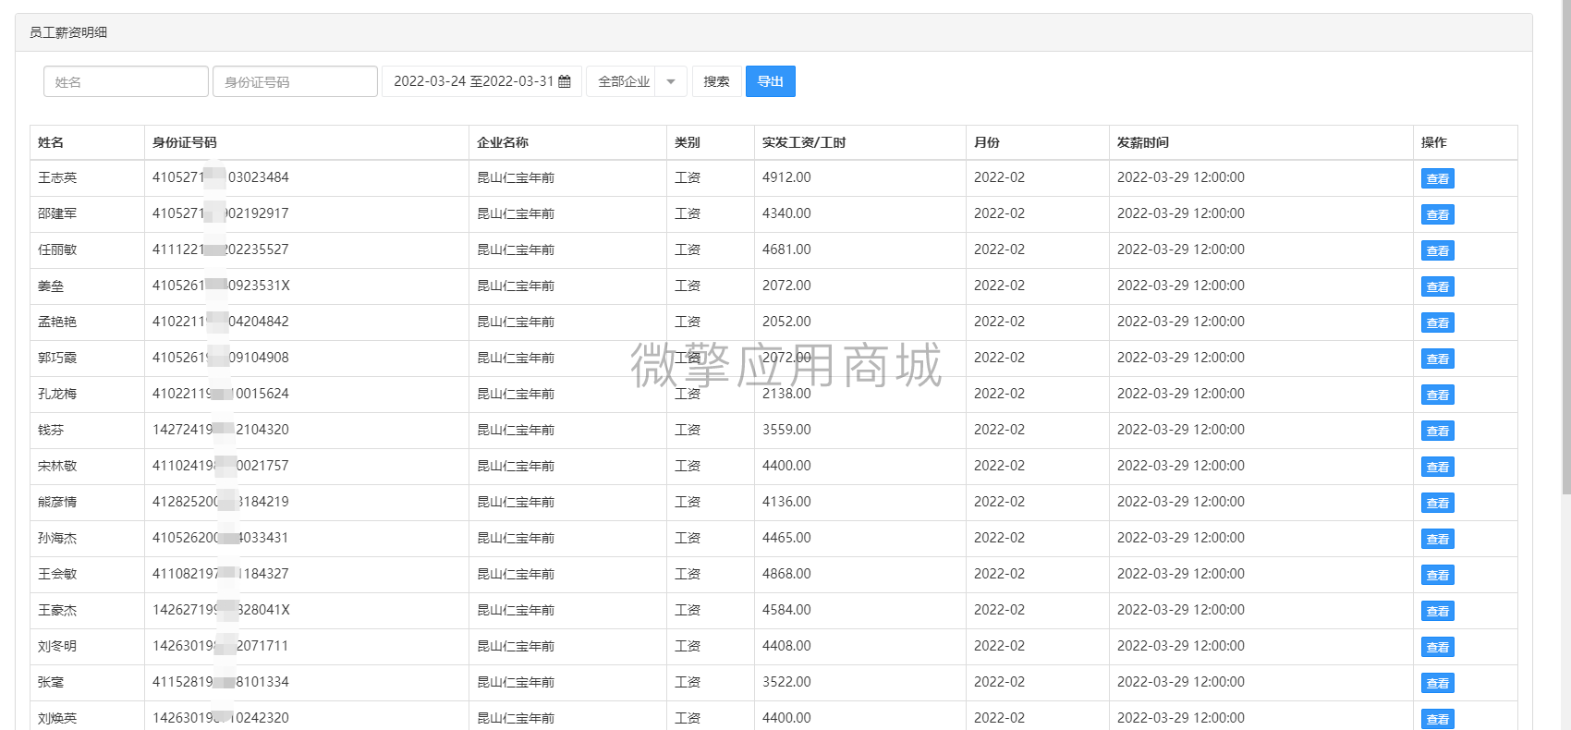
Task: Click 查看 for 宋林敬
Action: pyautogui.click(x=1437, y=467)
